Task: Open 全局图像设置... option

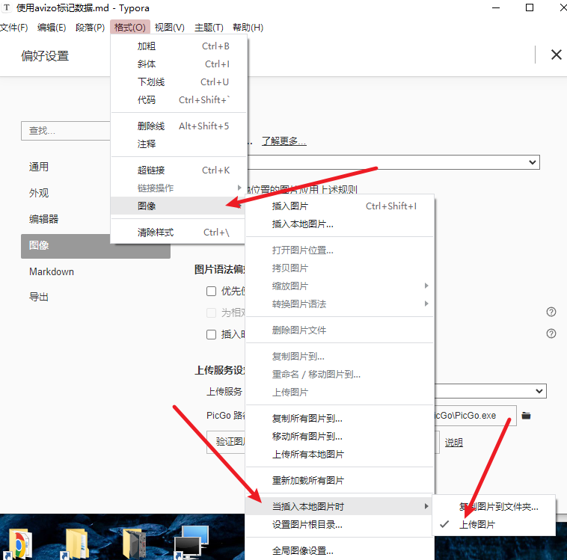Action: coord(340,550)
